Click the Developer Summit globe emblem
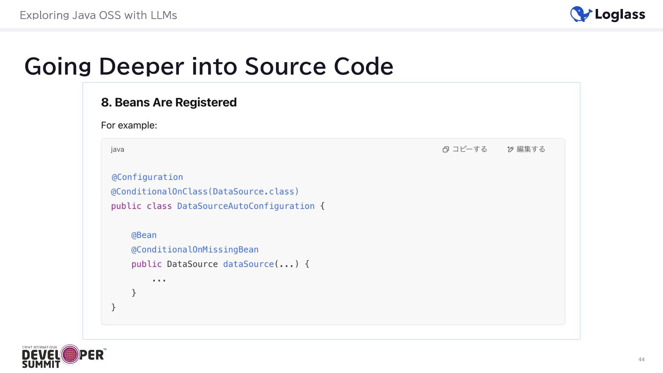663x373 pixels. click(x=70, y=354)
